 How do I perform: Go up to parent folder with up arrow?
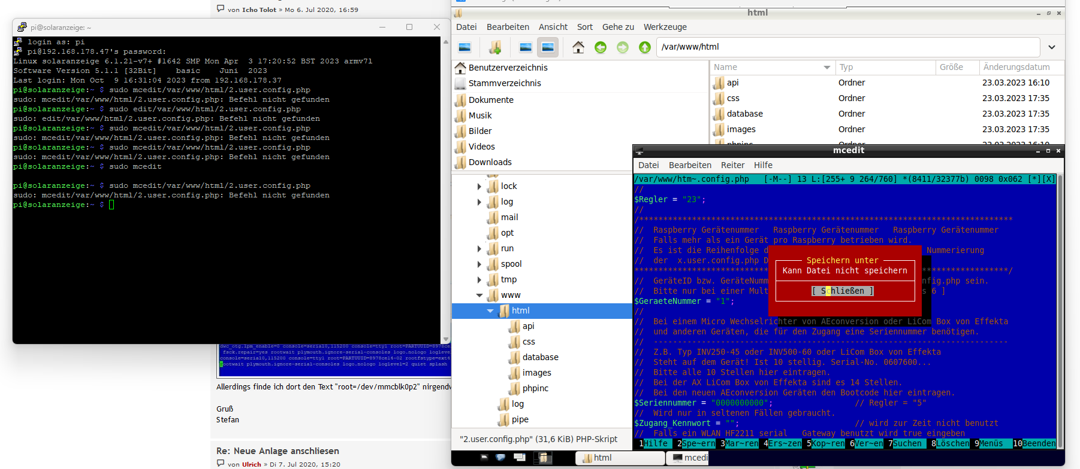click(645, 47)
